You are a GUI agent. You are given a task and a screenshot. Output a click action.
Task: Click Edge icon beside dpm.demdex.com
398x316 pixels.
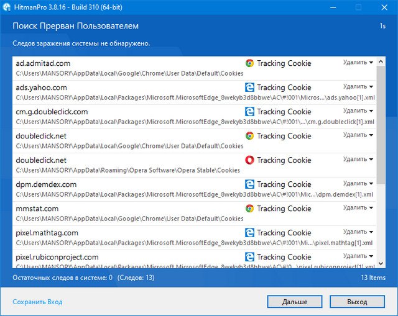point(249,184)
